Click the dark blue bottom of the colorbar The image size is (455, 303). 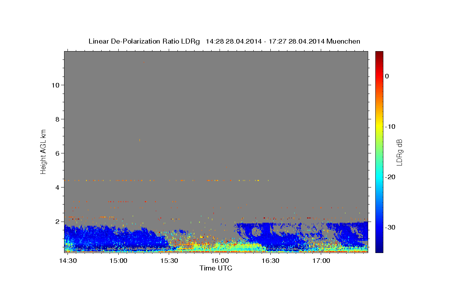pos(379,250)
